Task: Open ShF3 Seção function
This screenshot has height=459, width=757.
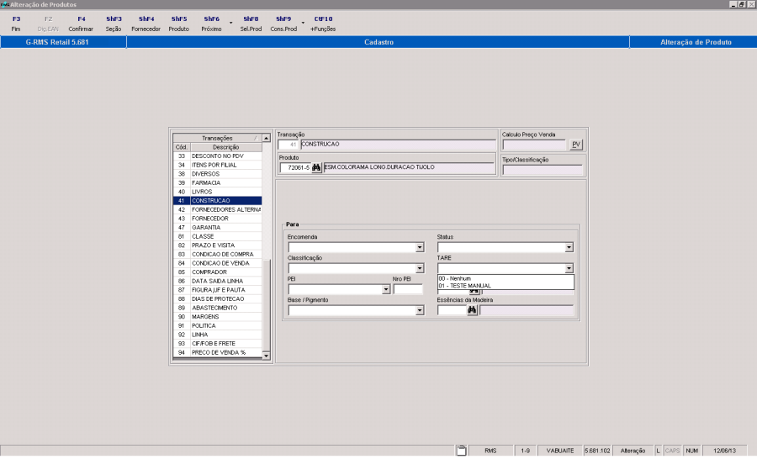Action: (x=114, y=24)
